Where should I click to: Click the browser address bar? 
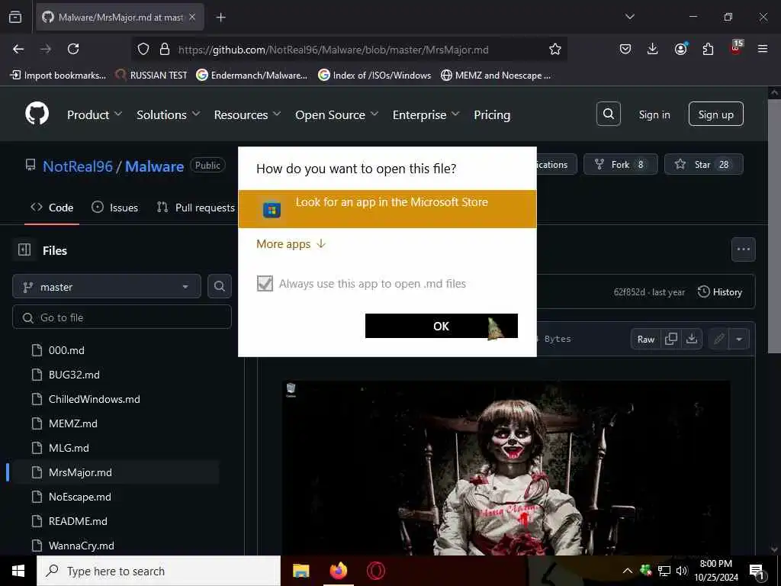[x=349, y=49]
